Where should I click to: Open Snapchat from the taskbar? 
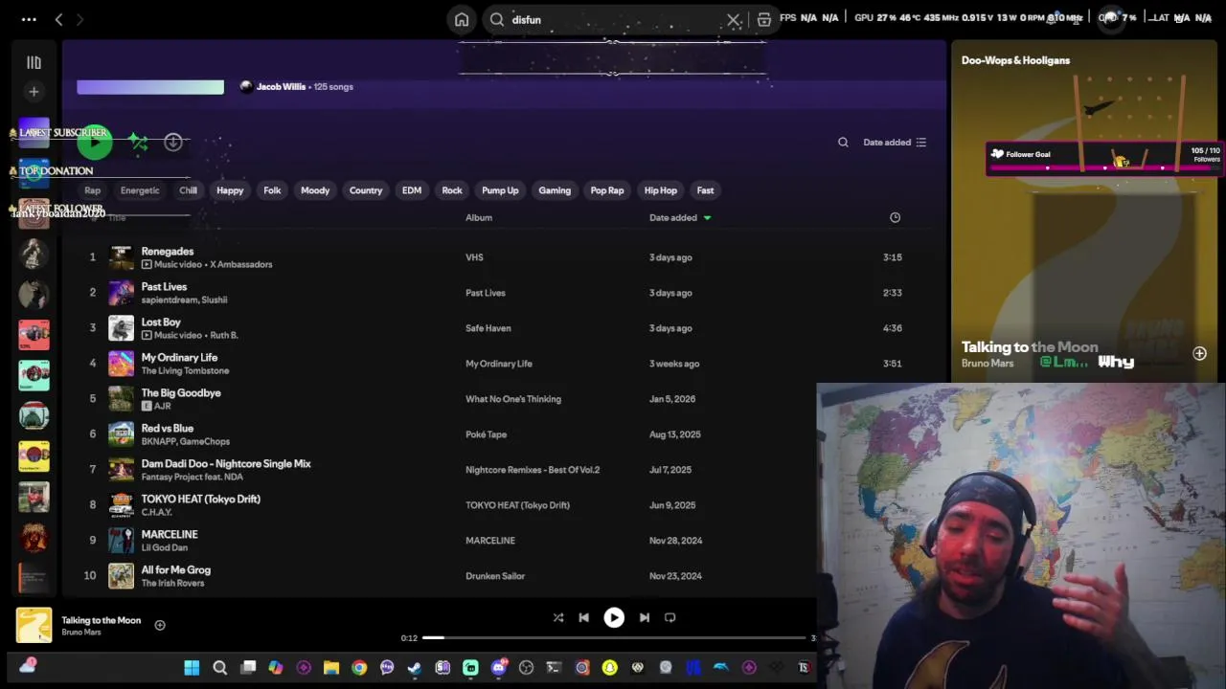click(x=609, y=667)
